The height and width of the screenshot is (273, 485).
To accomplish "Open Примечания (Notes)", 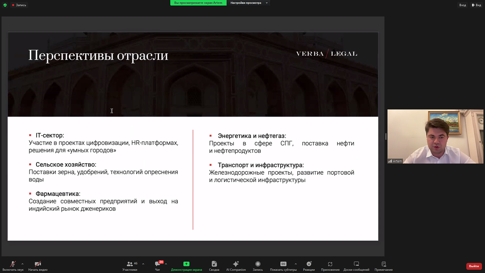I will pos(383,265).
